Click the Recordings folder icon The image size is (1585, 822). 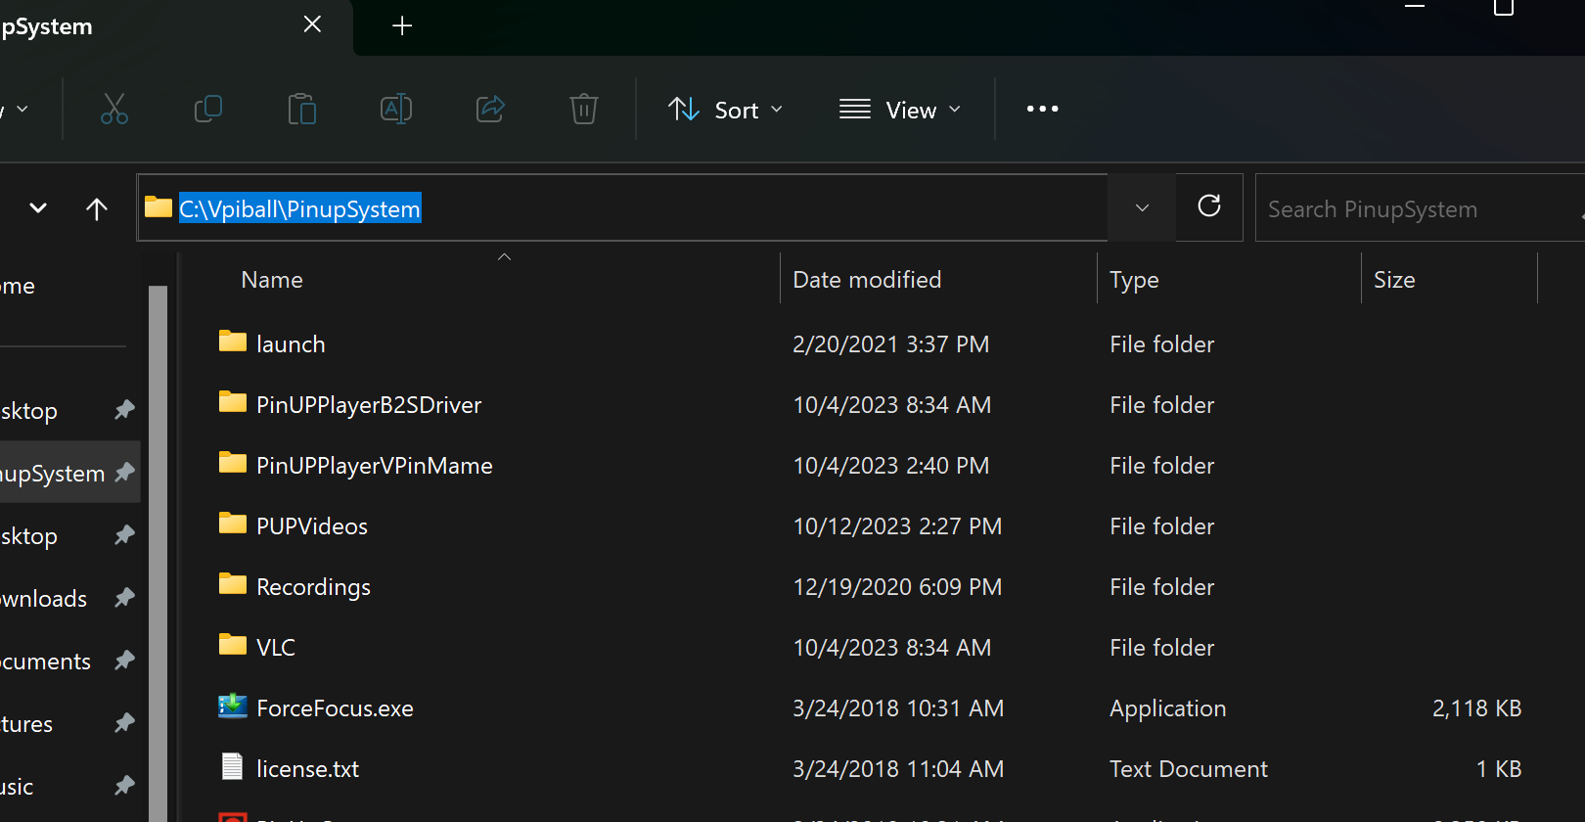tap(232, 584)
